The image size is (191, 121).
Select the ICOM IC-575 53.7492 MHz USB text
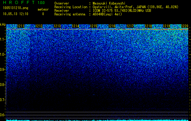[x=122, y=11]
